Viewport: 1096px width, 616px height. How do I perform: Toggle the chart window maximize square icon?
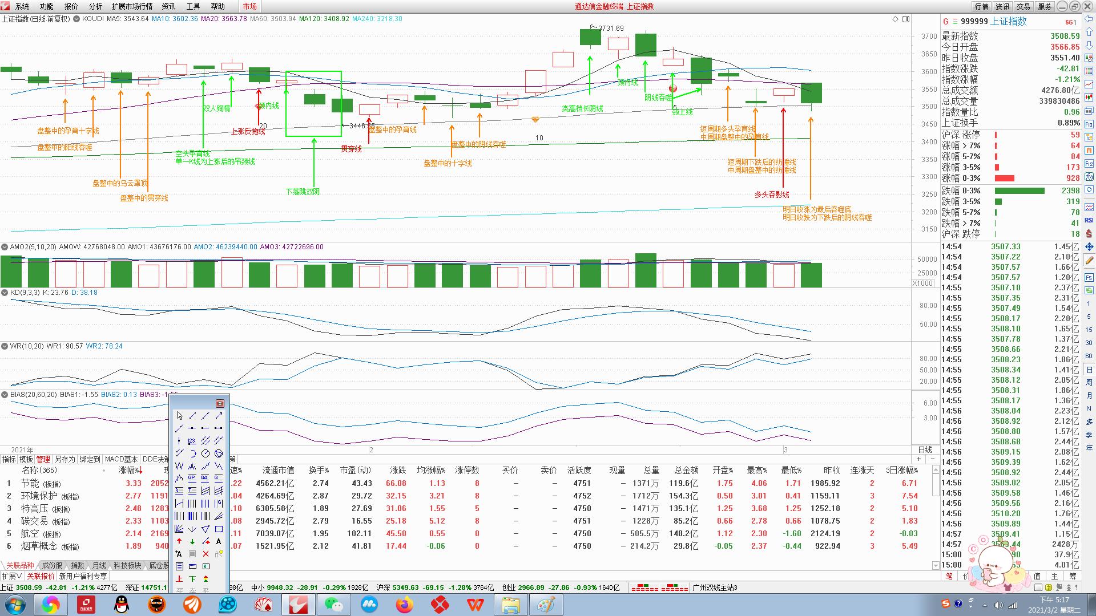[906, 19]
